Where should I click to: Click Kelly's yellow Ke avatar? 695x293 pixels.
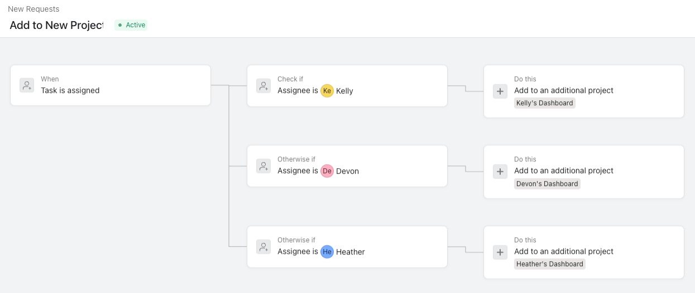[x=327, y=91]
